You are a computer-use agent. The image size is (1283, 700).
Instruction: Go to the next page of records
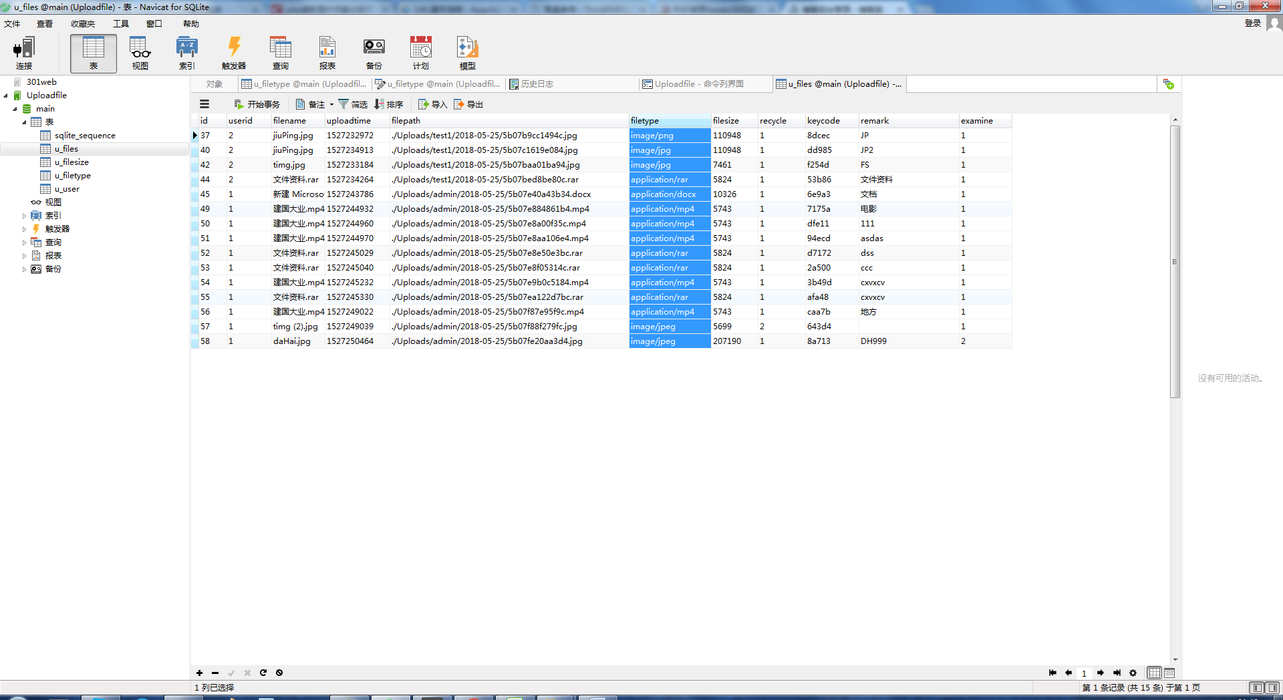[x=1101, y=673]
